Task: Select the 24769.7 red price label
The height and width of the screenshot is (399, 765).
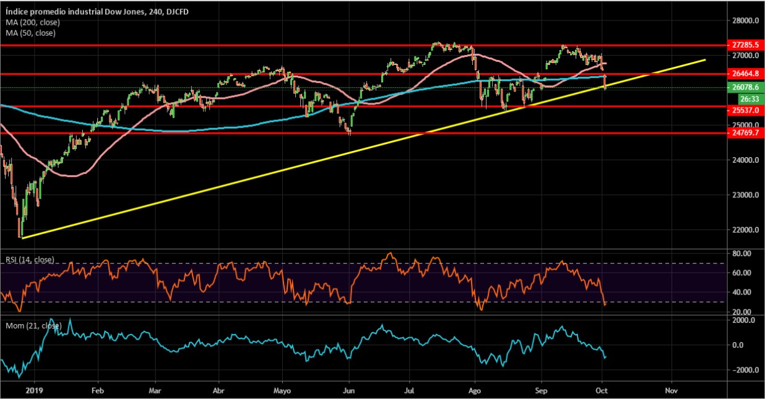Action: coord(745,133)
